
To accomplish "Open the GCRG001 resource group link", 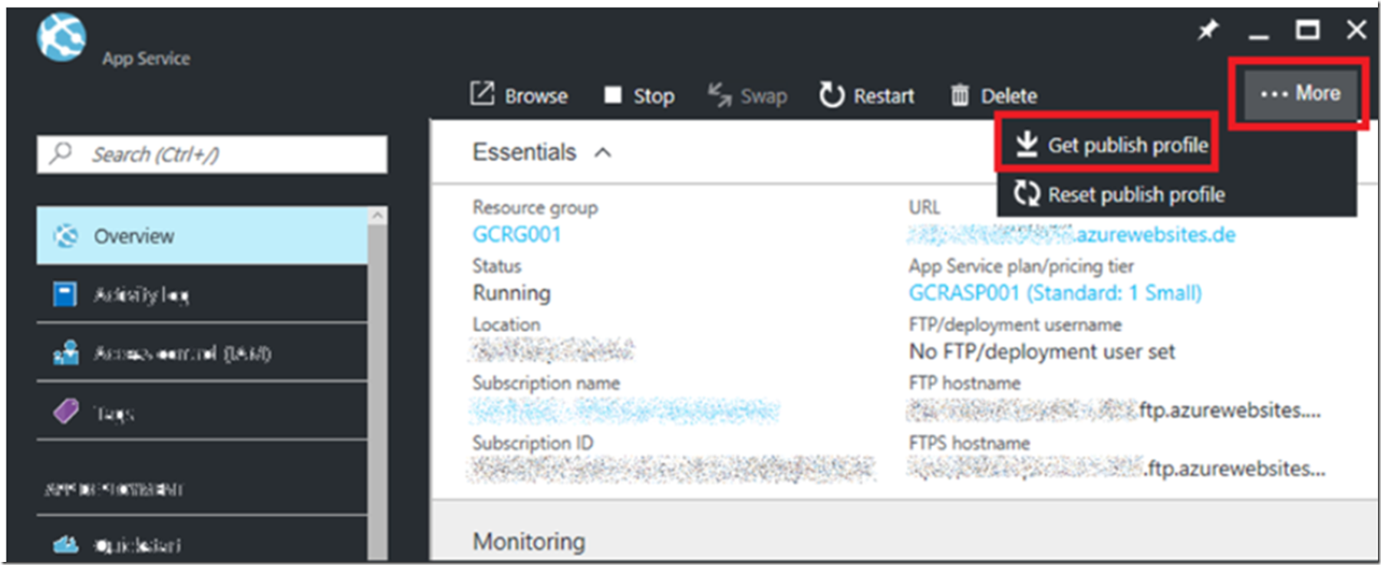I will [517, 234].
